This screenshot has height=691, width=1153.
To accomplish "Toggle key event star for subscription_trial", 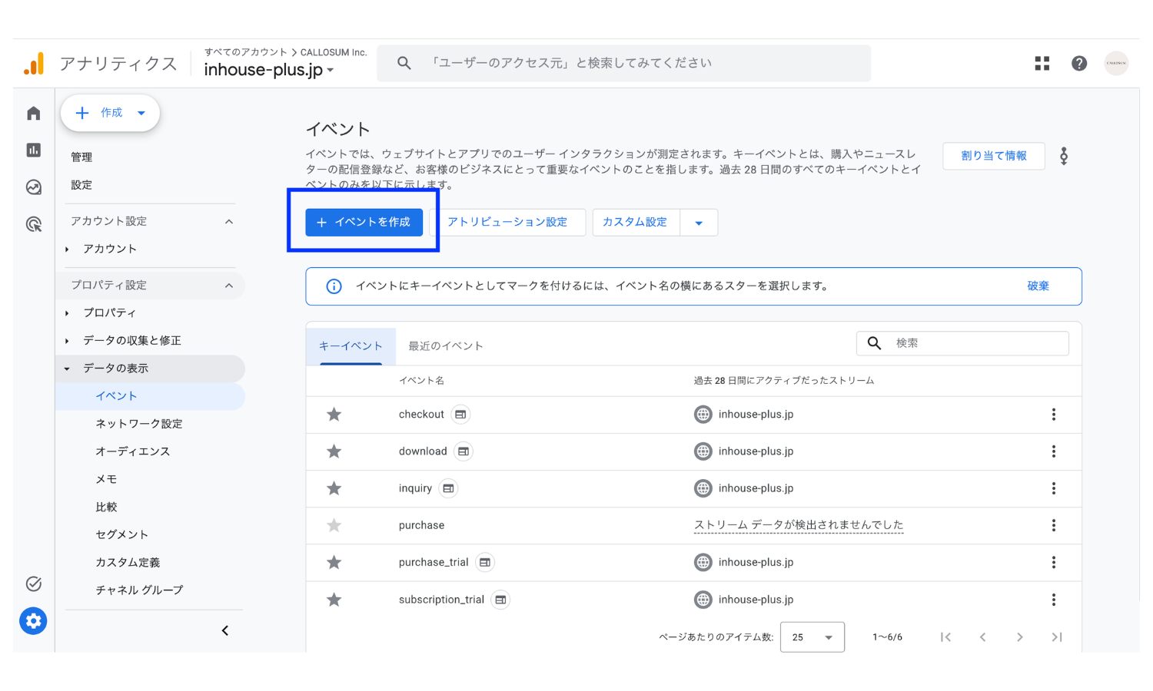I will coord(334,600).
